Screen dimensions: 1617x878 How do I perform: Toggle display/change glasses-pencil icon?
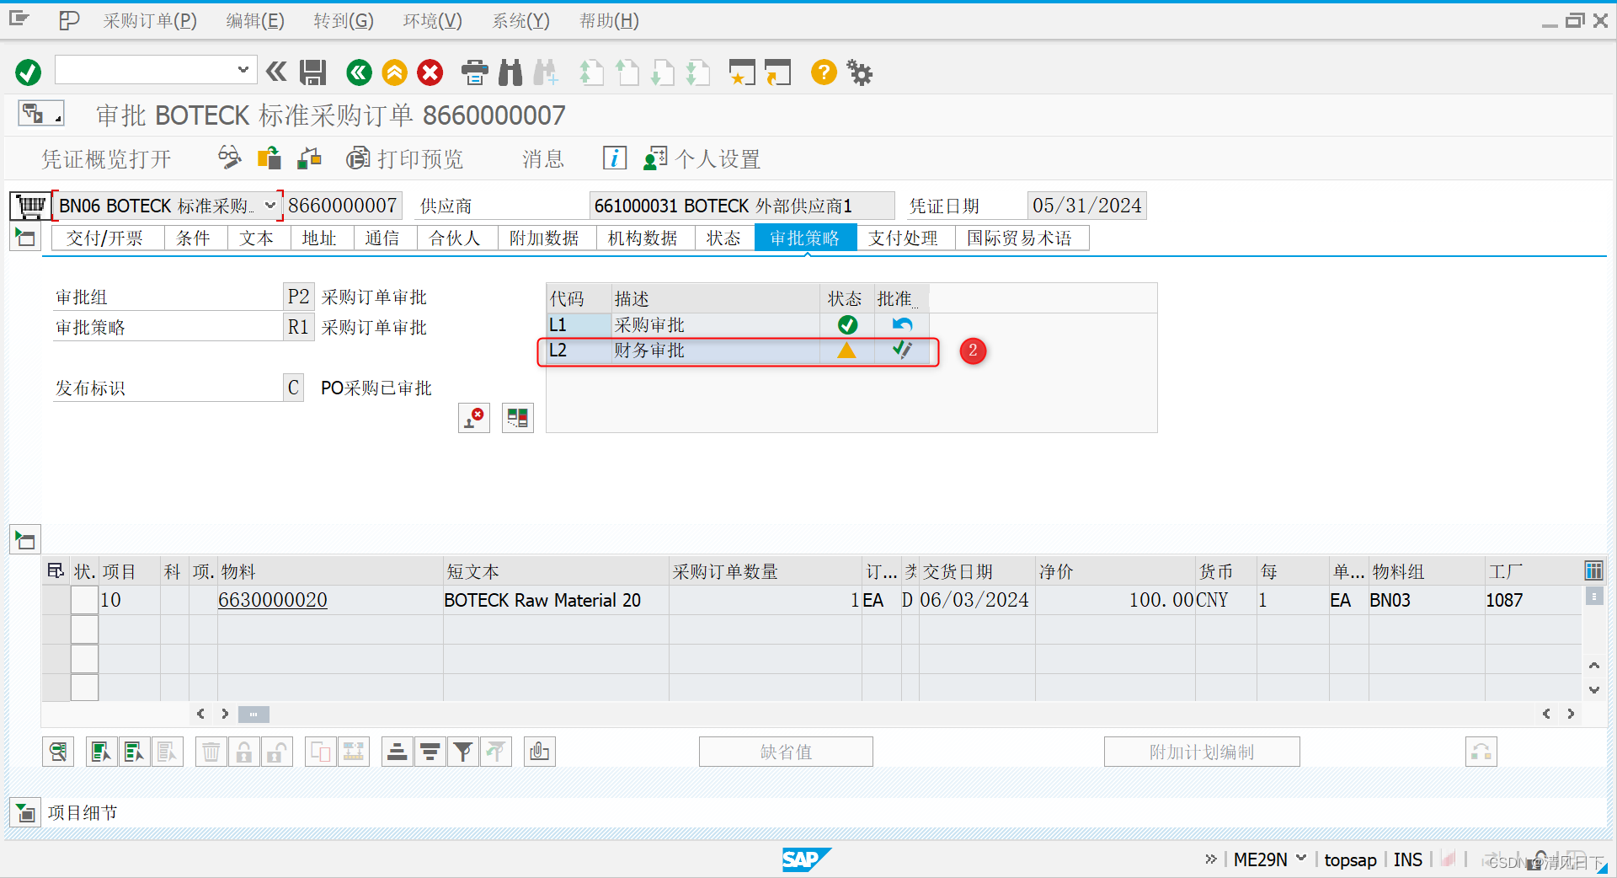(229, 158)
